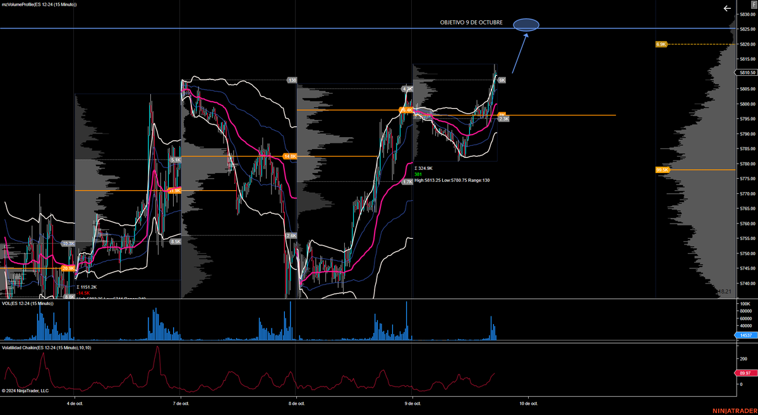Click the 2.6K gray volume label
The width and height of the screenshot is (758, 415).
tap(291, 236)
